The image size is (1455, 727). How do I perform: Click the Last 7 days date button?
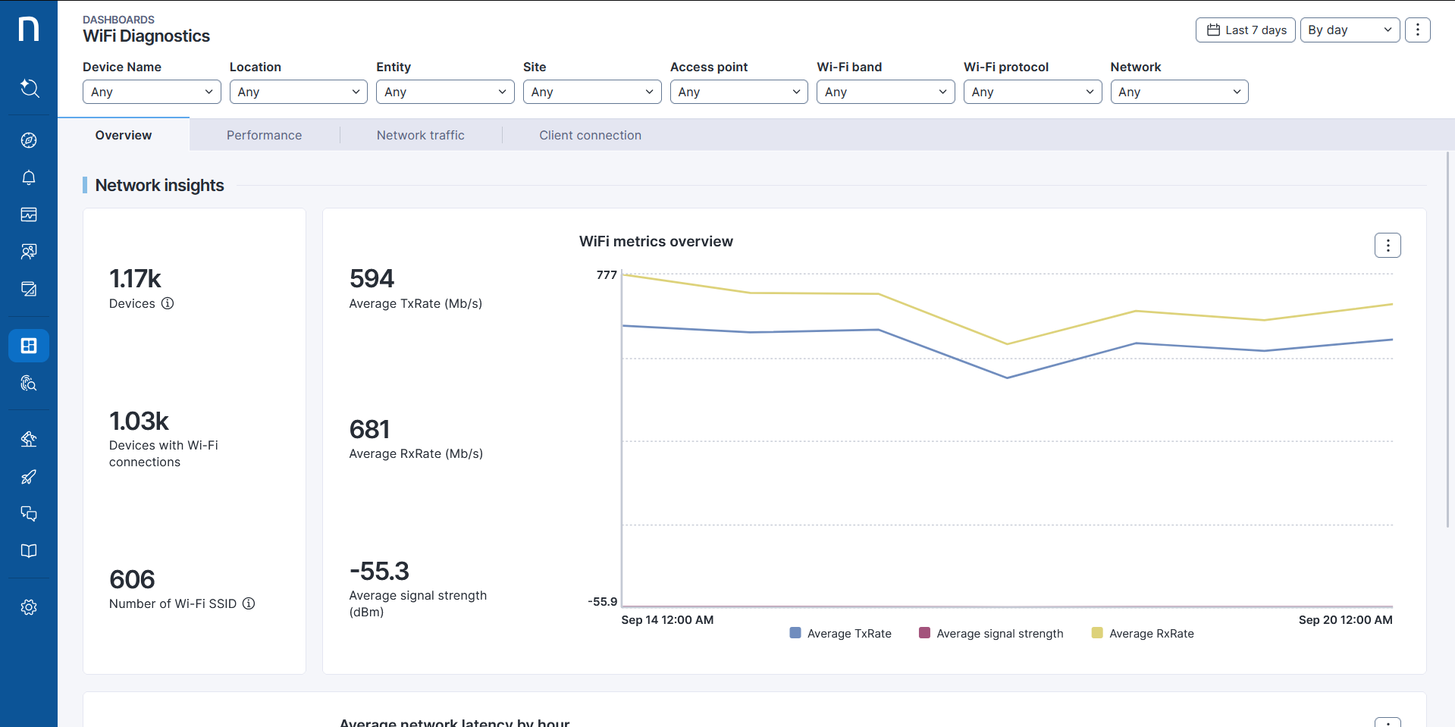pyautogui.click(x=1245, y=30)
